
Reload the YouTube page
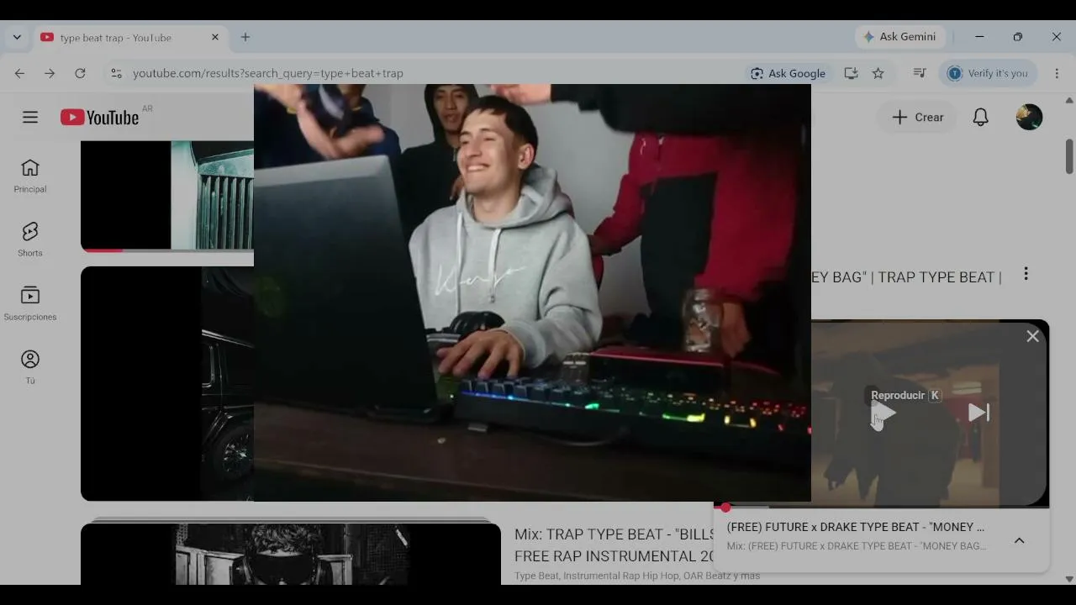(x=80, y=73)
